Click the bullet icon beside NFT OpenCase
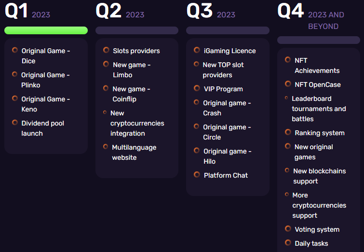 click(288, 84)
